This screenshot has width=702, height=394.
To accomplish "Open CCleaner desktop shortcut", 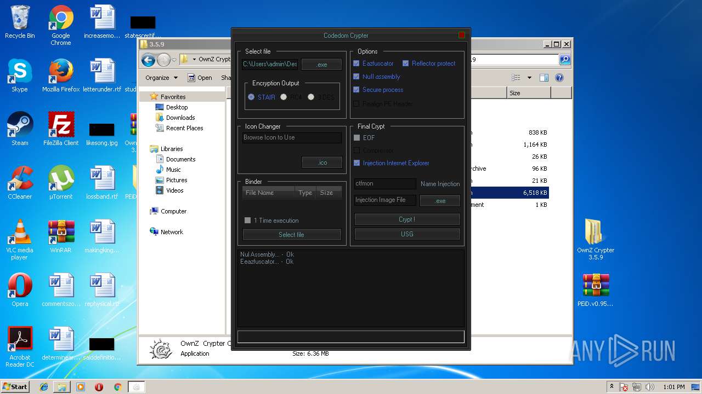I will point(20,183).
